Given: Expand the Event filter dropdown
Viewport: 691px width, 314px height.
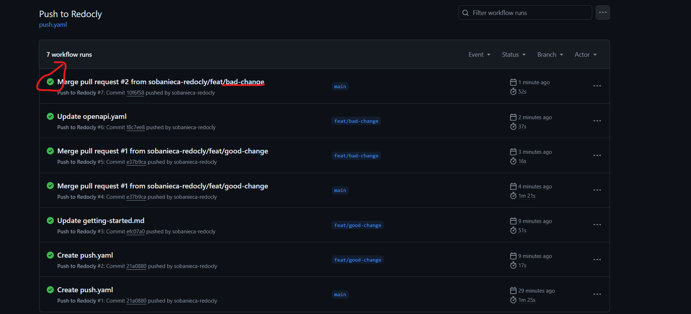Looking at the screenshot, I should click(x=479, y=55).
